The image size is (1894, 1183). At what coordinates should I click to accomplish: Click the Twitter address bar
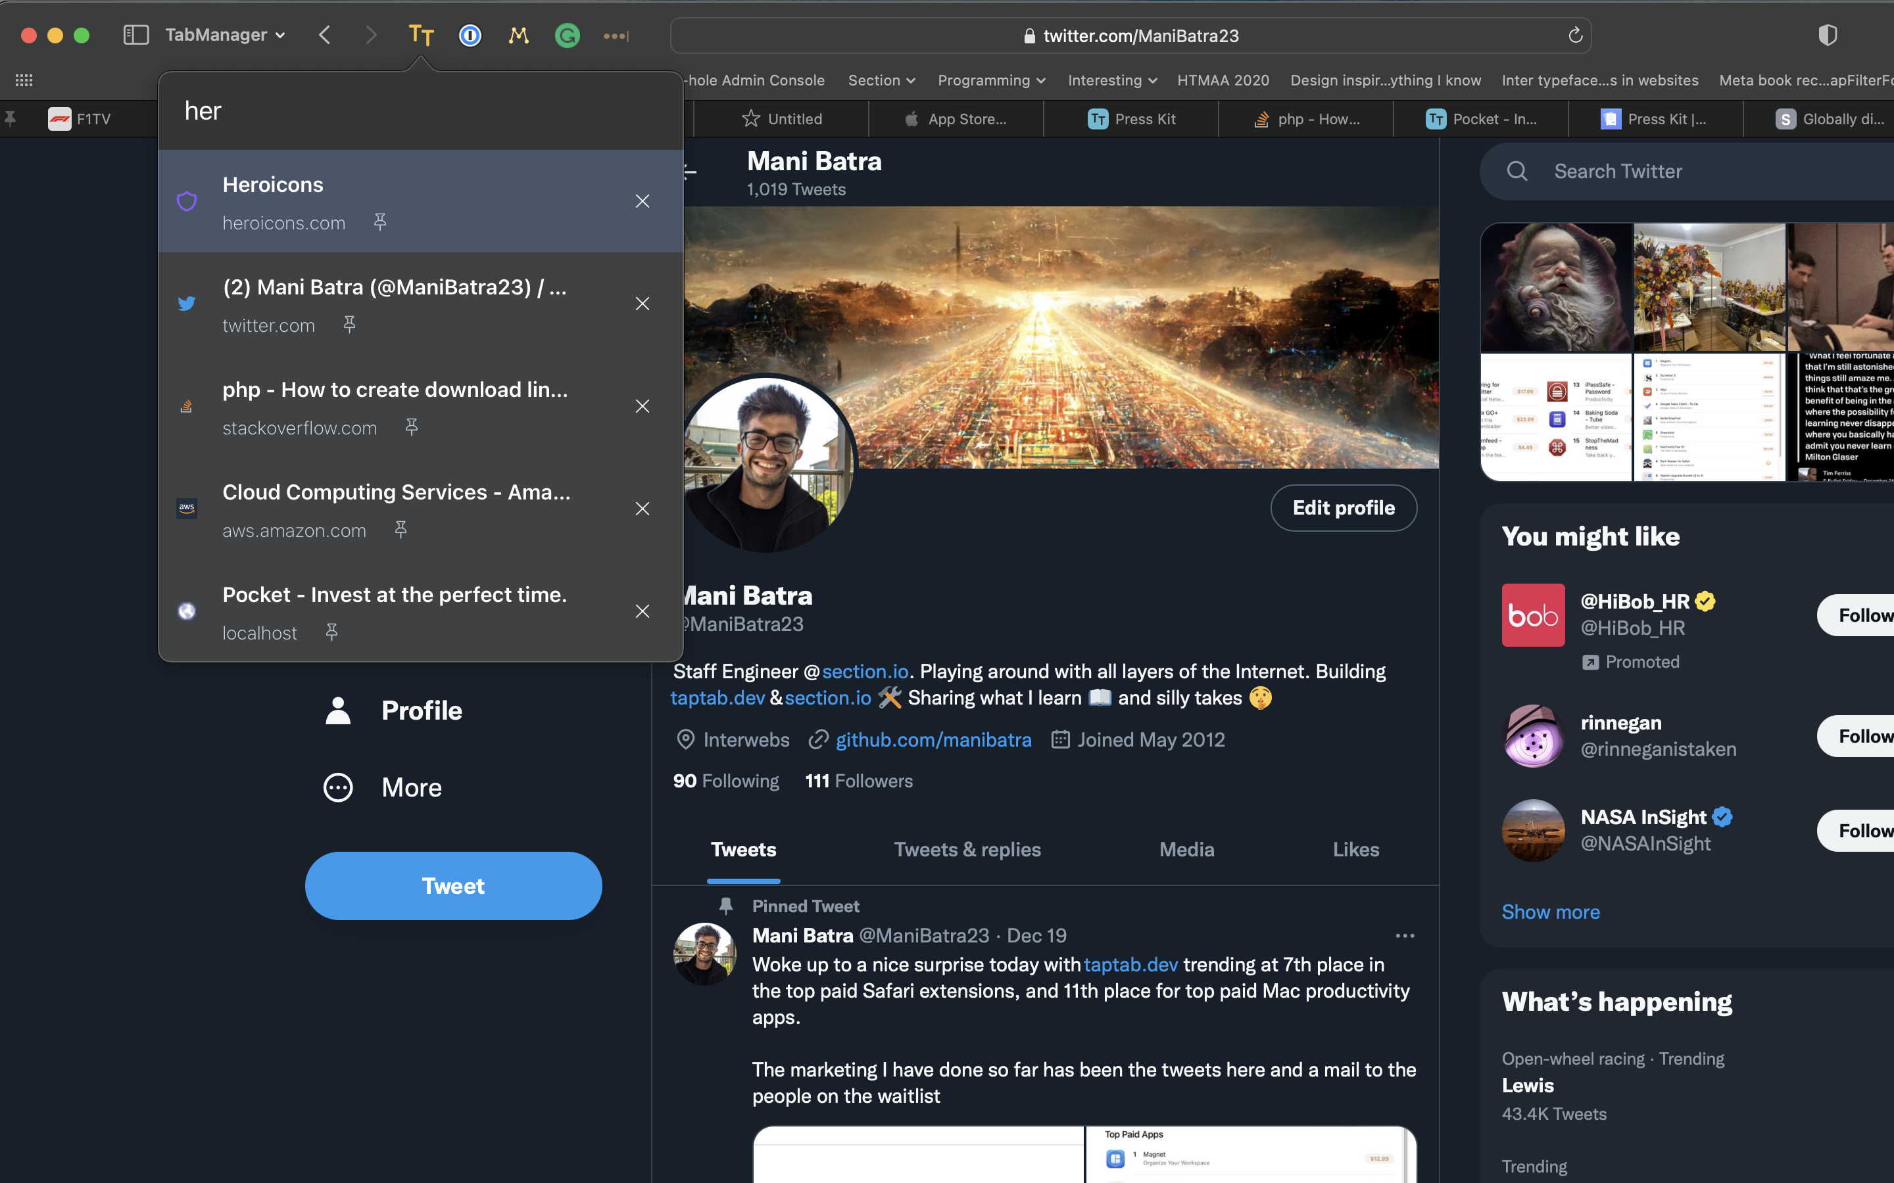point(1131,36)
